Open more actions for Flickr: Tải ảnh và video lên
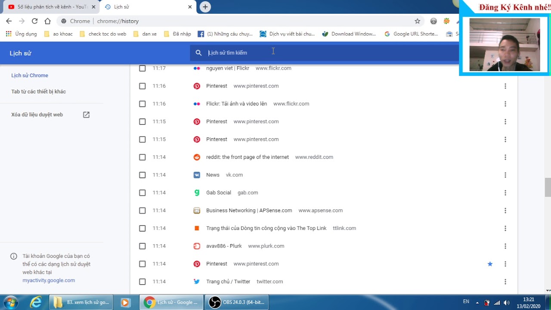 505,104
